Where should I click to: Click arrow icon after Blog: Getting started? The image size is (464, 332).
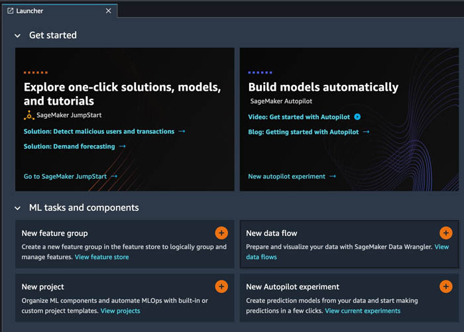pyautogui.click(x=367, y=132)
